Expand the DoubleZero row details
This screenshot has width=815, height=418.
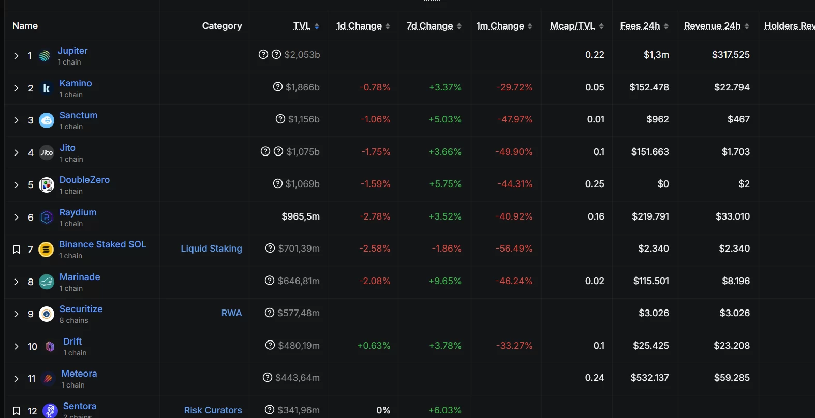click(17, 185)
